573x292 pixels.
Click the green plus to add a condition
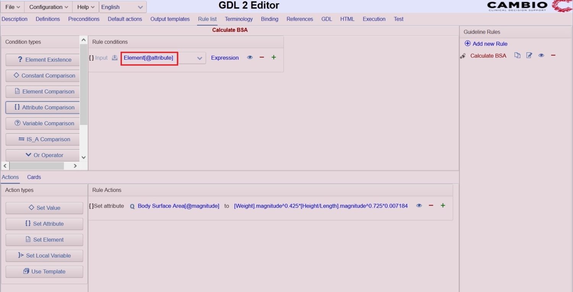point(274,57)
